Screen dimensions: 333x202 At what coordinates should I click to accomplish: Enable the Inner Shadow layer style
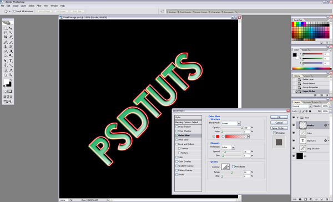coord(176,131)
